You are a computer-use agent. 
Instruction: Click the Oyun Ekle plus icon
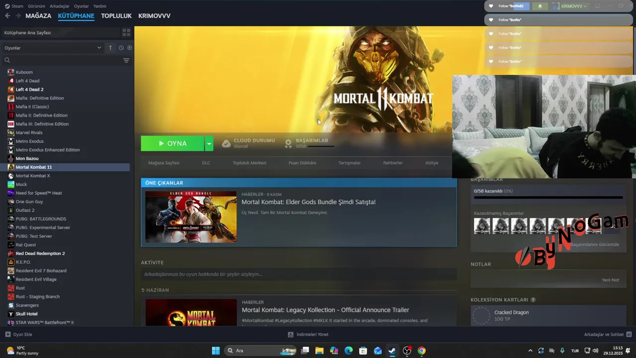tap(7, 335)
